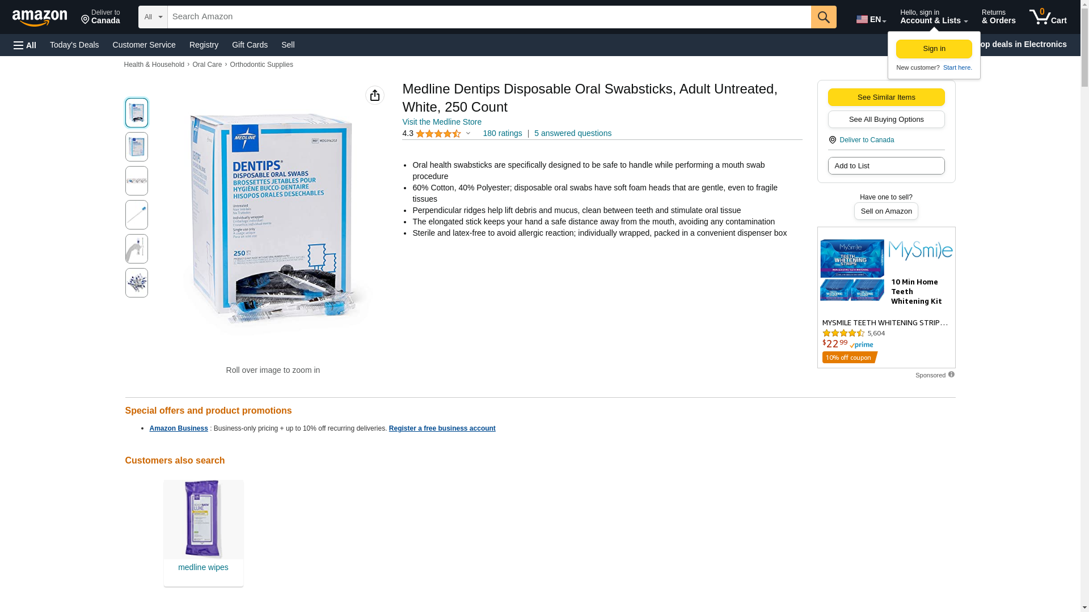The image size is (1089, 612).
Task: Click into the Search Amazon field
Action: point(489,17)
